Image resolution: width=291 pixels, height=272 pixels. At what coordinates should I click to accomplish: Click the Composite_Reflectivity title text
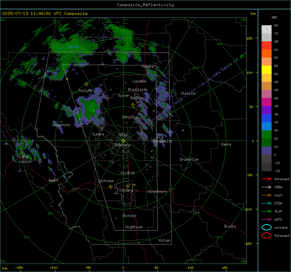coord(145,5)
